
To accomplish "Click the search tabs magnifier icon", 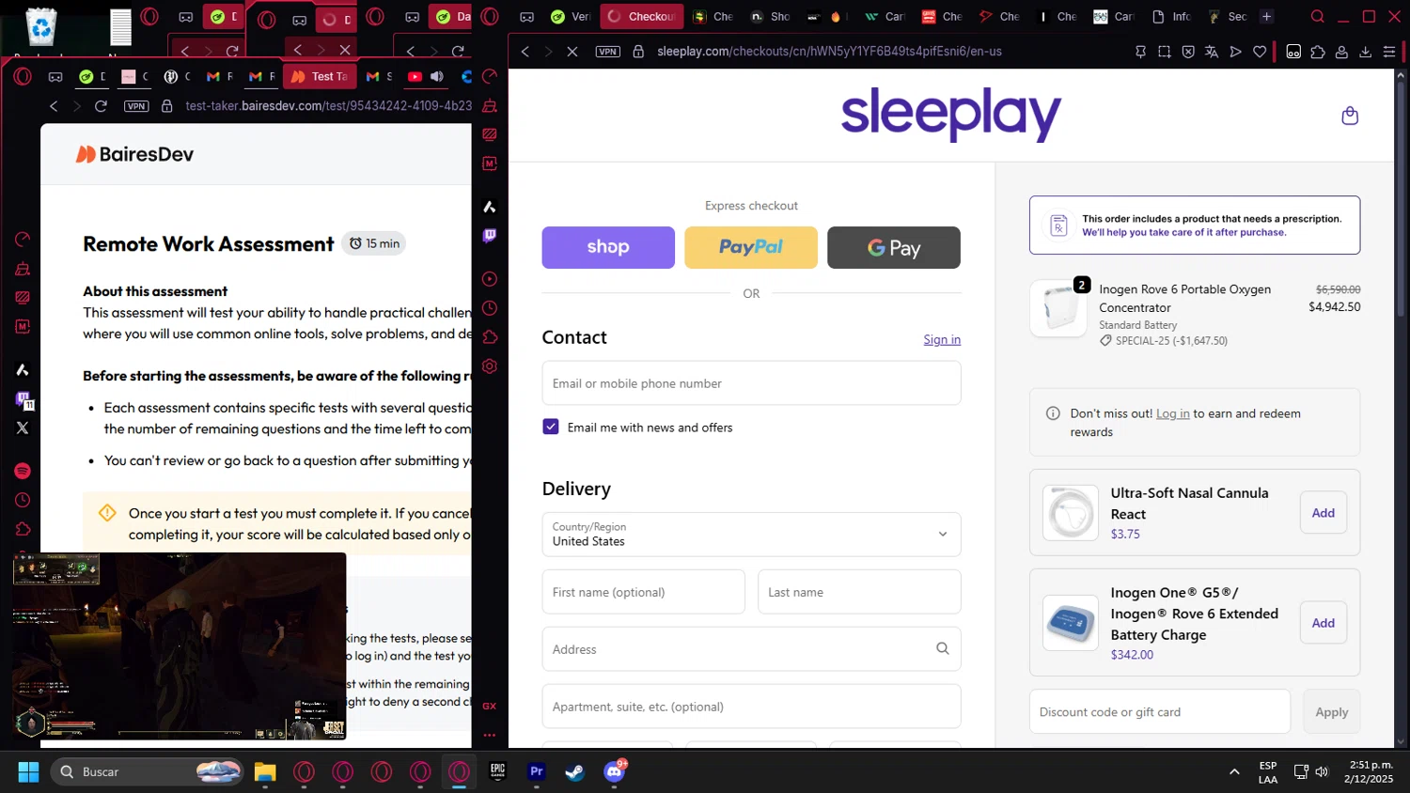I will 1318,16.
